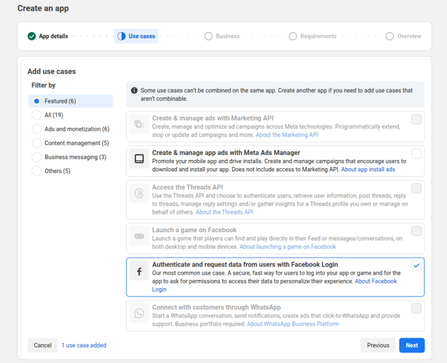Click the Marketing API use case icon
This screenshot has width=447, height=363.
[139, 126]
